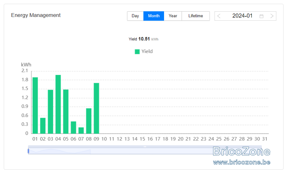287x176 pixels.
Task: Open the calendar date picker icon
Action: pyautogui.click(x=261, y=16)
